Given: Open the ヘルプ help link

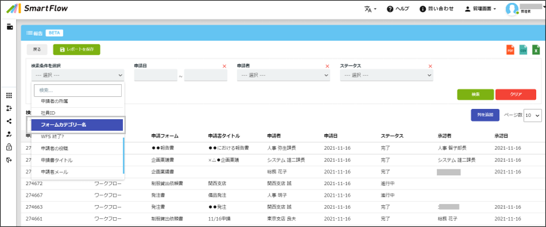Looking at the screenshot, I should click(x=398, y=9).
